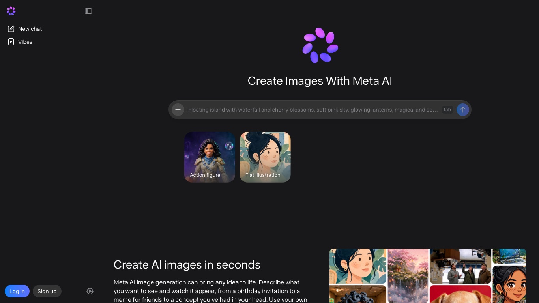Click the "Create AI images in seconds" heading
The height and width of the screenshot is (303, 539).
tap(187, 264)
